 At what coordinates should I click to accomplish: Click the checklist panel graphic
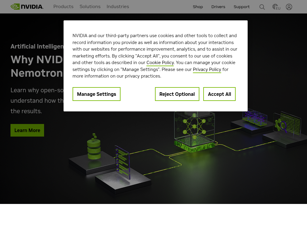[x=122, y=162]
